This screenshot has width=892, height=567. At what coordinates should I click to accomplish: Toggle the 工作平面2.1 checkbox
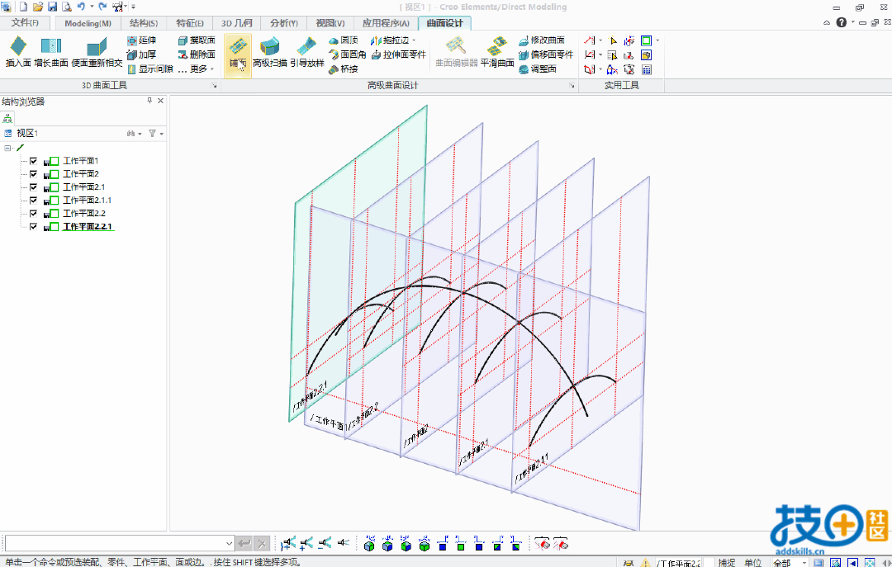coord(34,187)
